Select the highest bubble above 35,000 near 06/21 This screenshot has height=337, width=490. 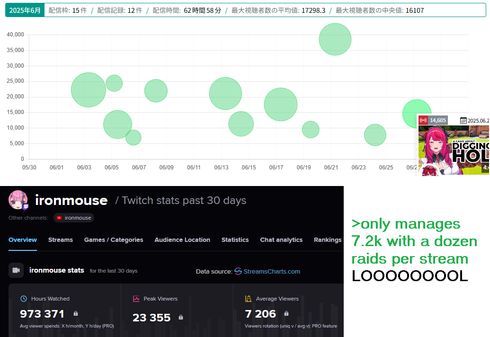(x=335, y=39)
